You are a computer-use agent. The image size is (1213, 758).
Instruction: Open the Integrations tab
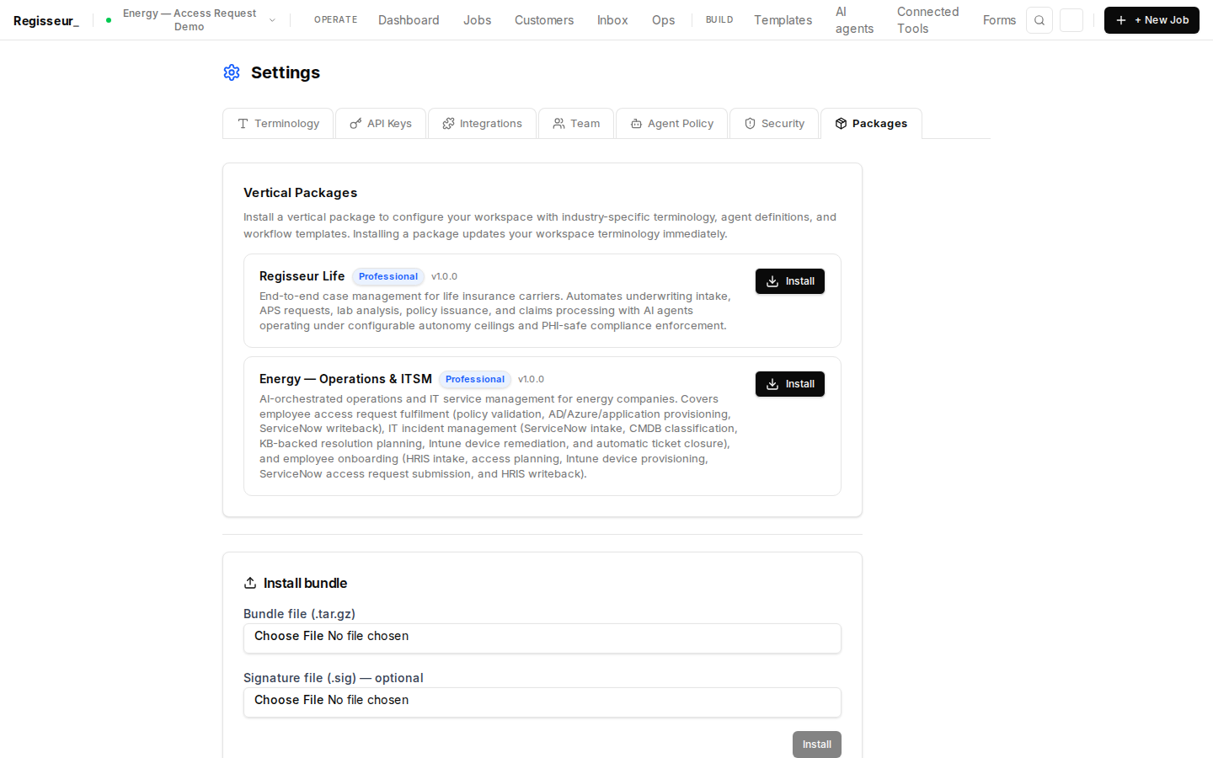click(482, 124)
